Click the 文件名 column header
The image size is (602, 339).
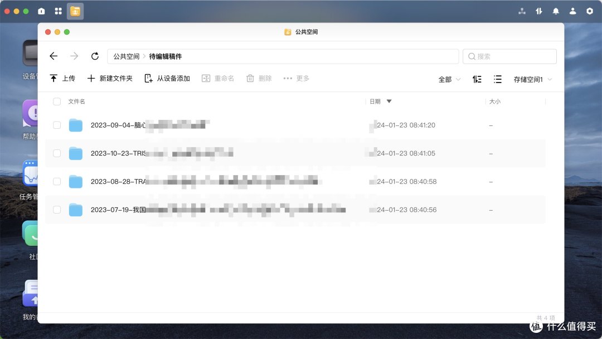pyautogui.click(x=76, y=101)
